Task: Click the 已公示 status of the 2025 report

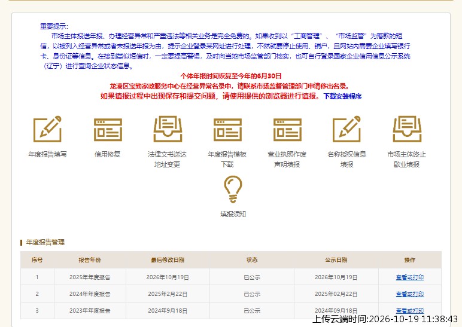Action: pyautogui.click(x=252, y=277)
